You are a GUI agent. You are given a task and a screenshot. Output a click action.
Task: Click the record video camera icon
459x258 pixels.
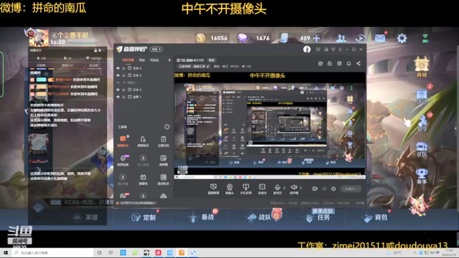click(314, 189)
